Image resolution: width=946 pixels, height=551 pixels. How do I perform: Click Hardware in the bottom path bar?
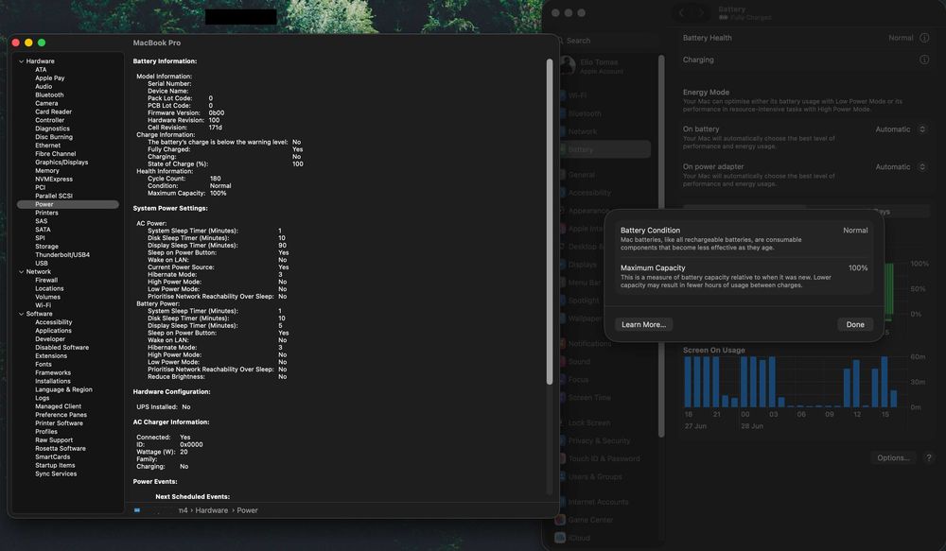tap(211, 510)
